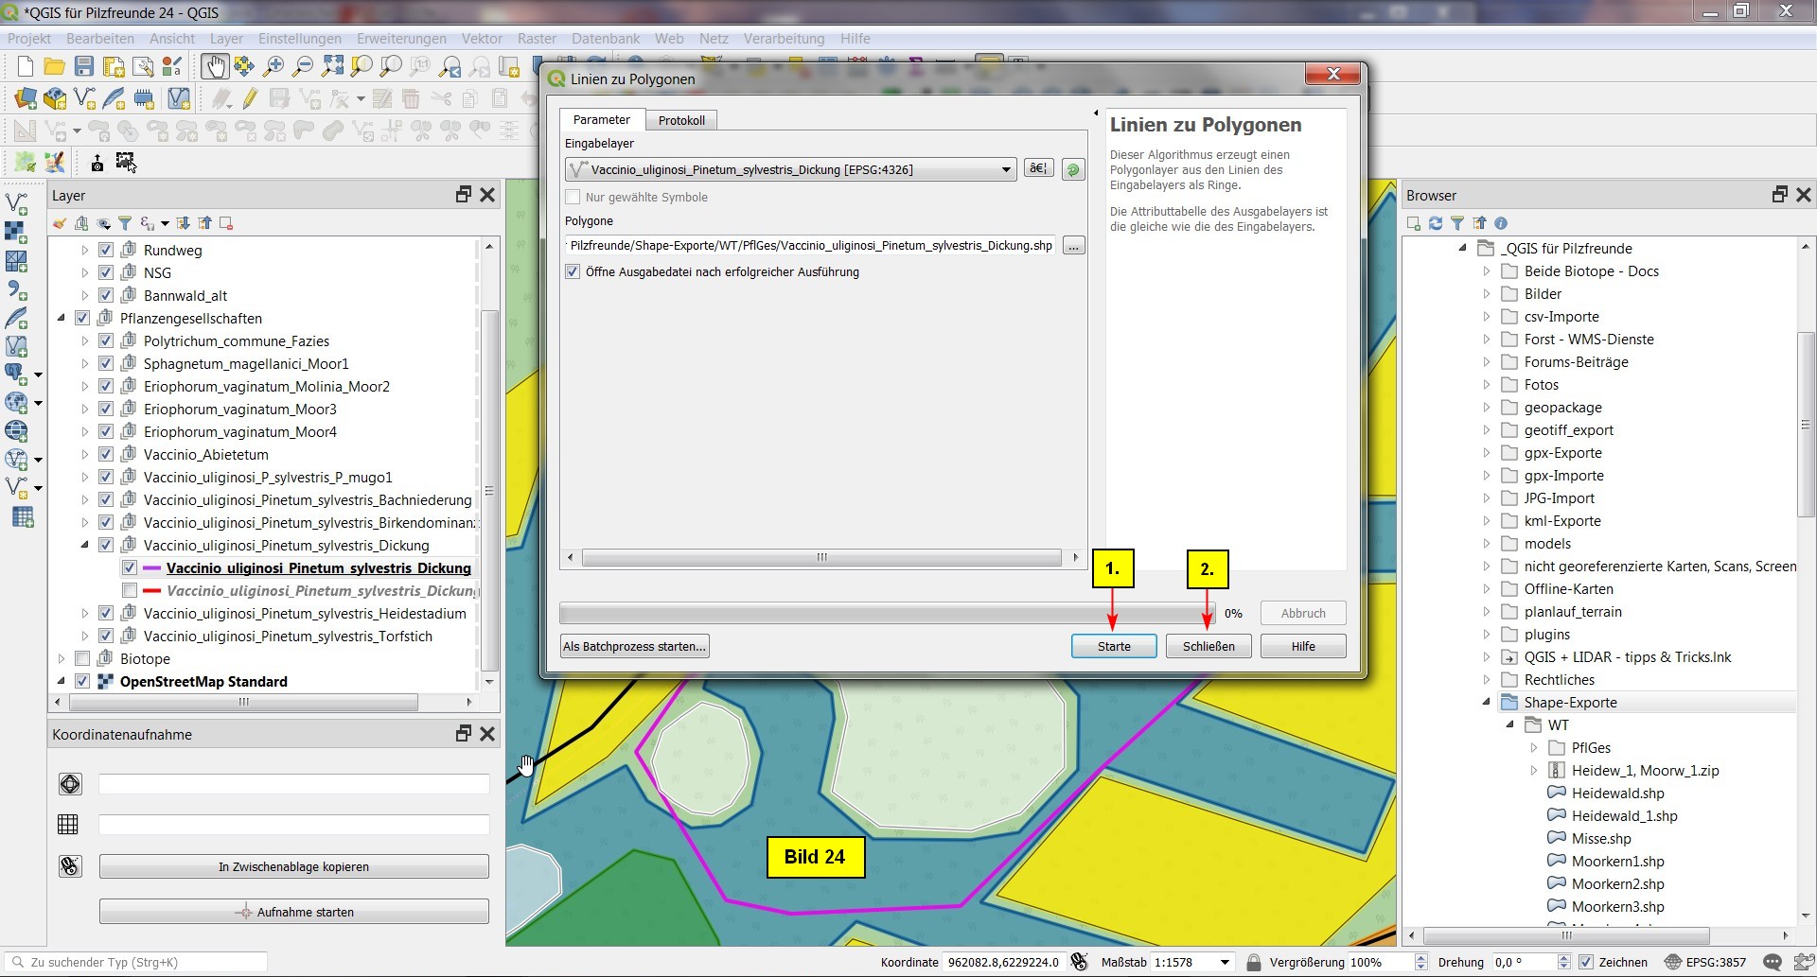
Task: Open the Eingabelayer dropdown list
Action: [x=1006, y=170]
